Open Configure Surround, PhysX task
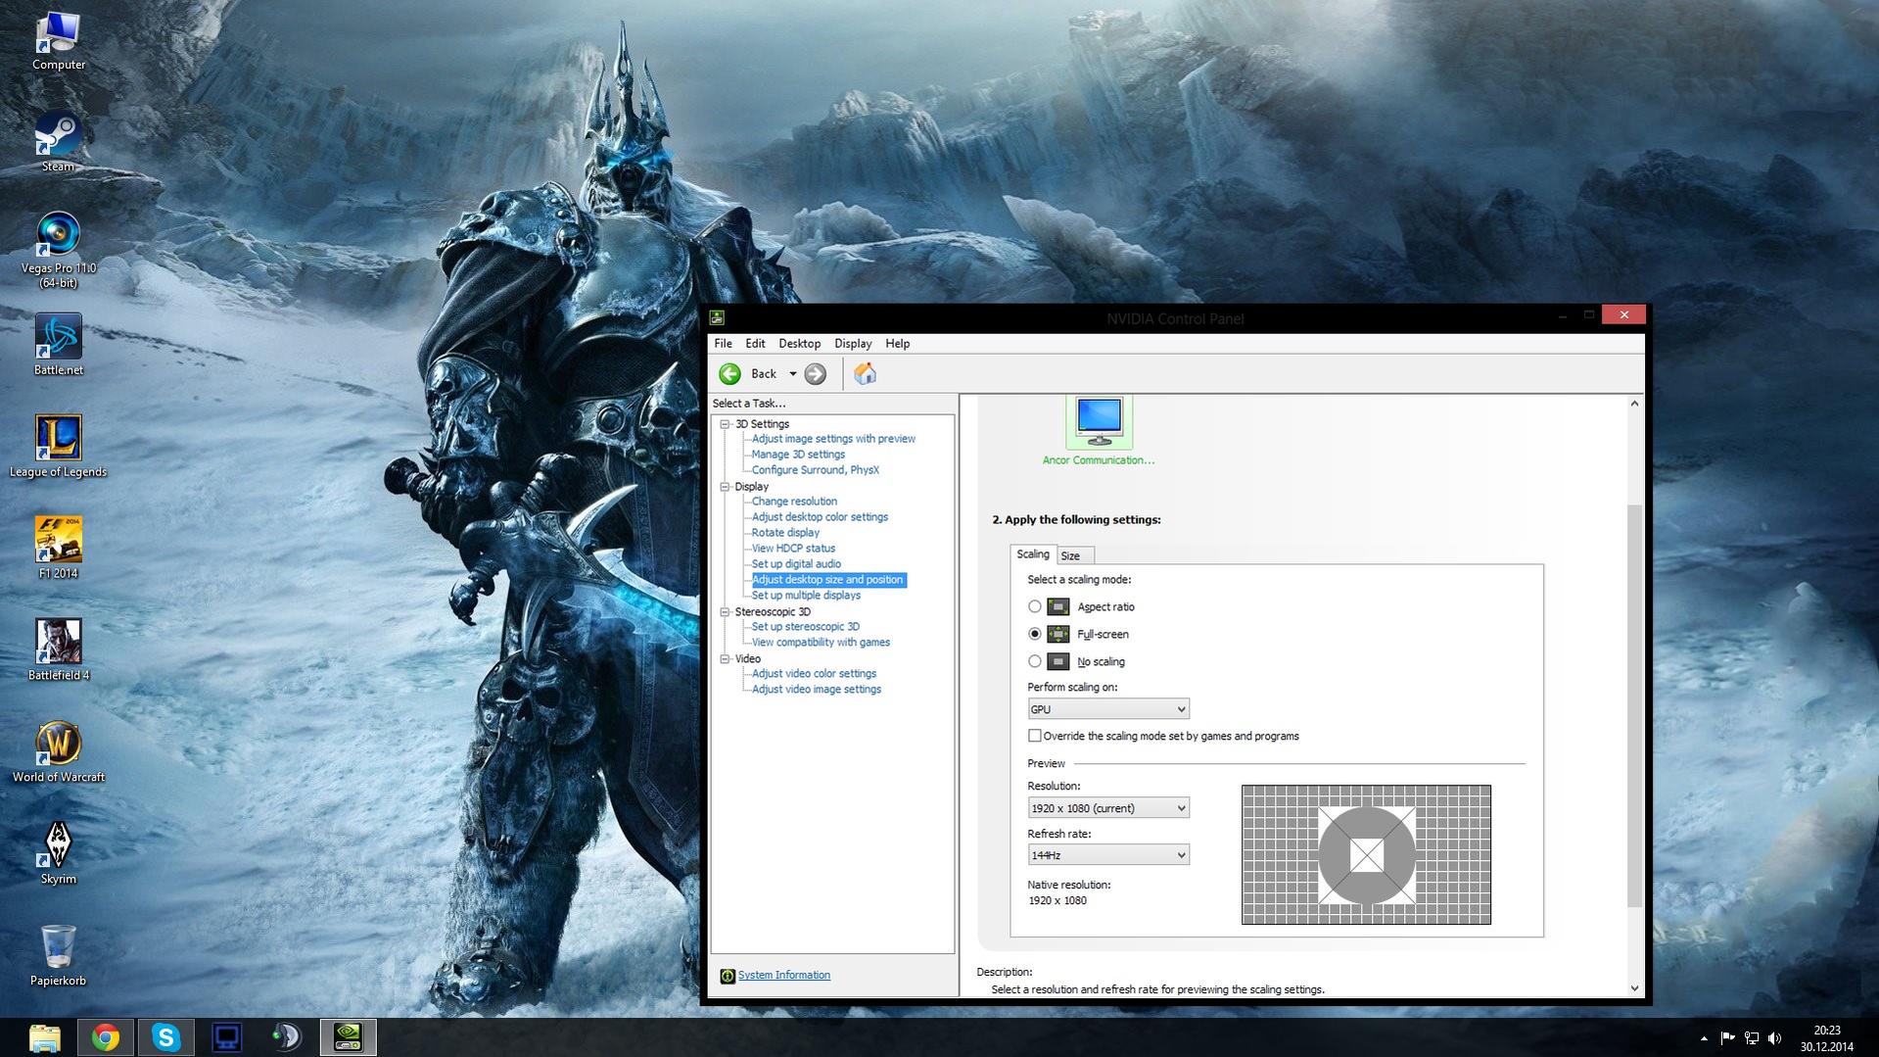The width and height of the screenshot is (1879, 1057). pos(816,470)
